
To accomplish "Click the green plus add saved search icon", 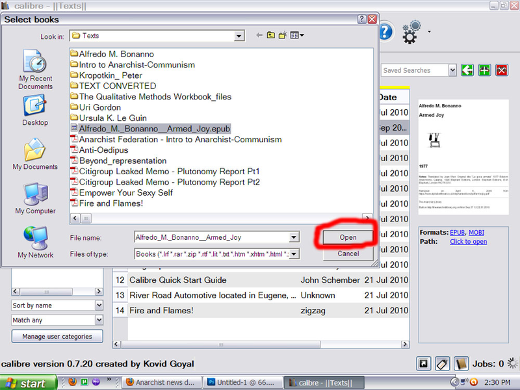I will pos(484,70).
